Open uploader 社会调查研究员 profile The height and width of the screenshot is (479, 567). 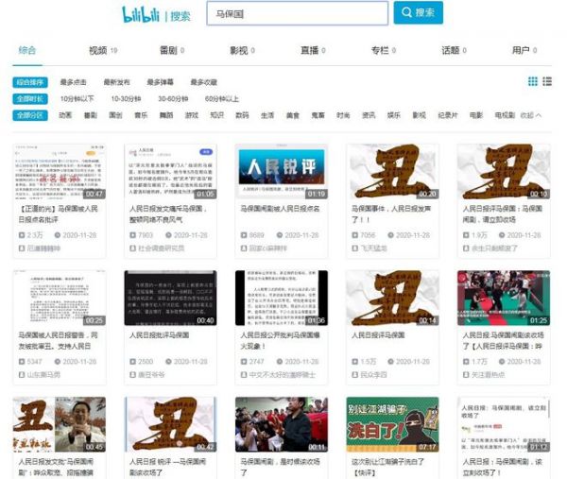pos(160,248)
